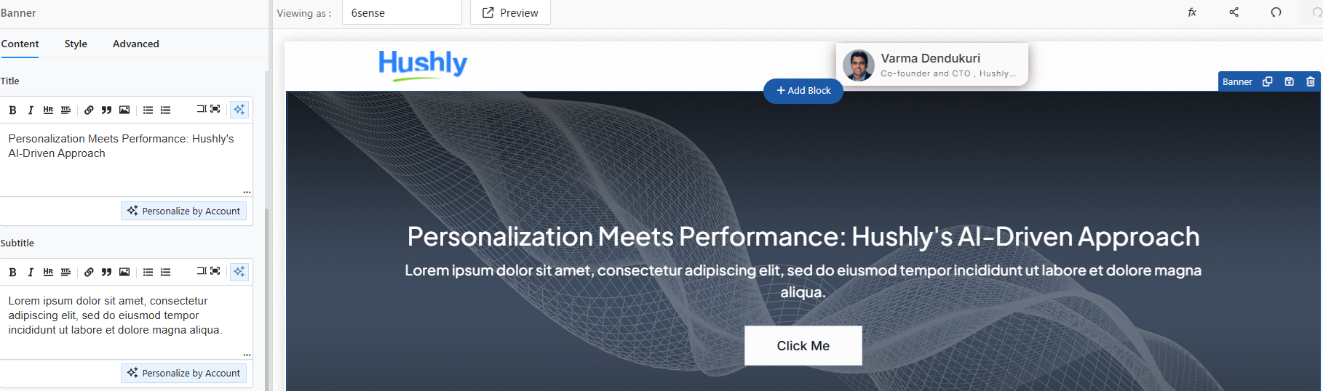Add a blockquote in the Subtitle editor
The image size is (1323, 391).
pos(106,273)
